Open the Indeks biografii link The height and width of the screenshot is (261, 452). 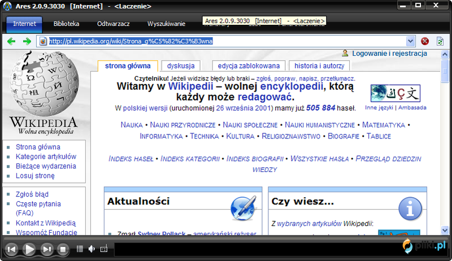(255, 159)
